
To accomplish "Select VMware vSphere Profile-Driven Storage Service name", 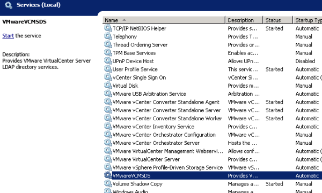I will (167, 168).
